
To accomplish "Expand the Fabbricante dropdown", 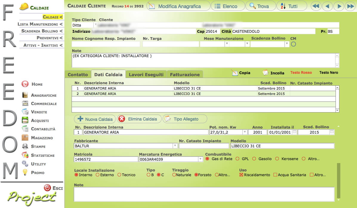I will point(175,146).
